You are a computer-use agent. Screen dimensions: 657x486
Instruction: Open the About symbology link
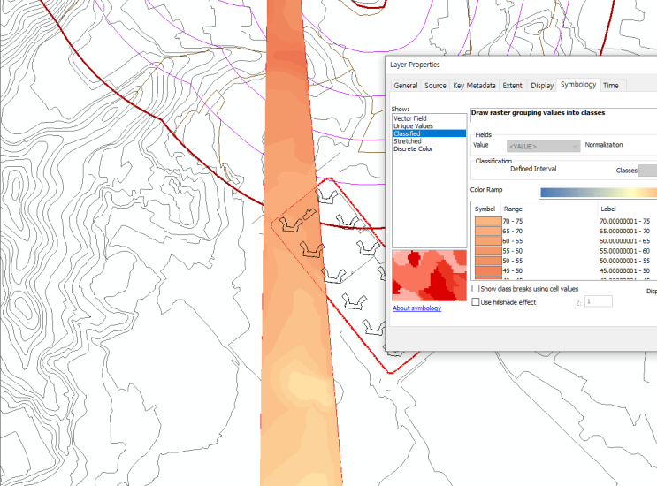pos(416,308)
